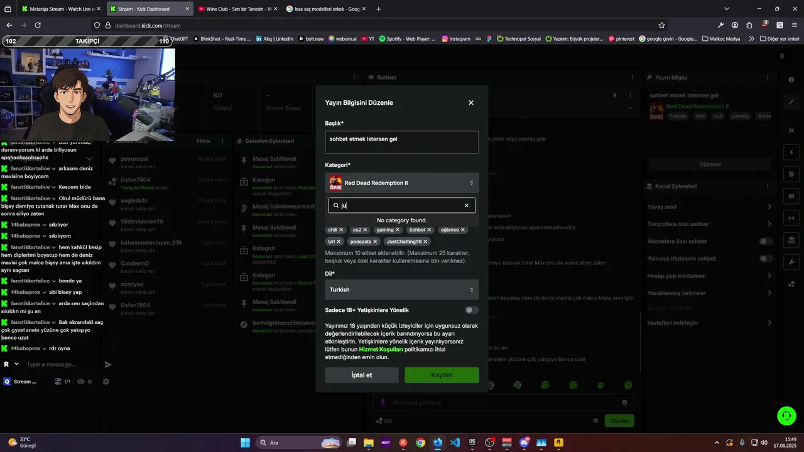Click the lightning bolt sidebar icon
Screen dimensions: 804x452
pyautogui.click(x=791, y=153)
